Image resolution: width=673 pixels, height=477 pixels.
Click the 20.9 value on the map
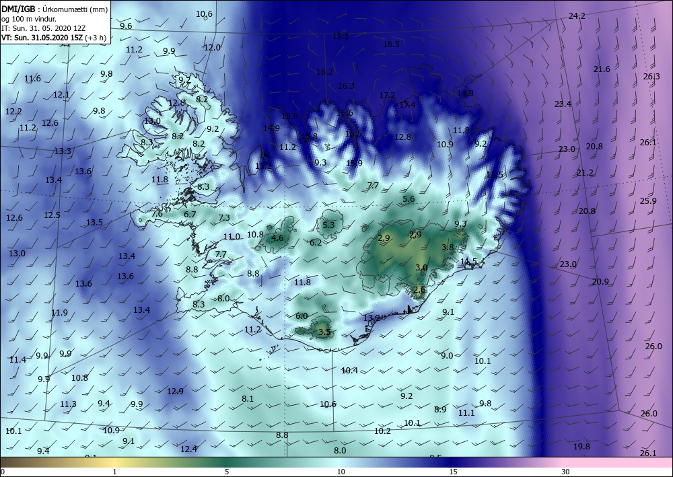pyautogui.click(x=600, y=281)
